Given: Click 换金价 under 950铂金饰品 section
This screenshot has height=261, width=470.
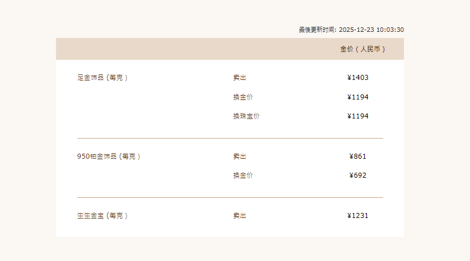Looking at the screenshot, I should coord(243,175).
